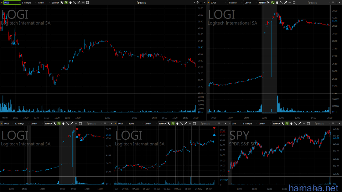Toggle the Заявки orders button in the LOGI 15-minute chart

pos(48,123)
